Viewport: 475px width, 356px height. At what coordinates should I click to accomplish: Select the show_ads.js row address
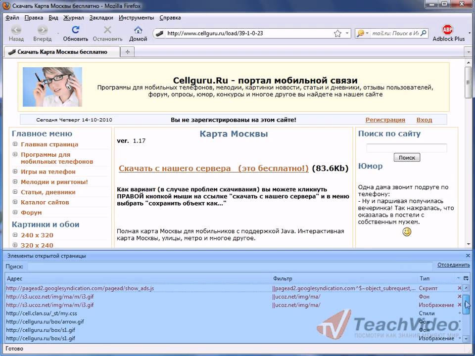(x=80, y=288)
